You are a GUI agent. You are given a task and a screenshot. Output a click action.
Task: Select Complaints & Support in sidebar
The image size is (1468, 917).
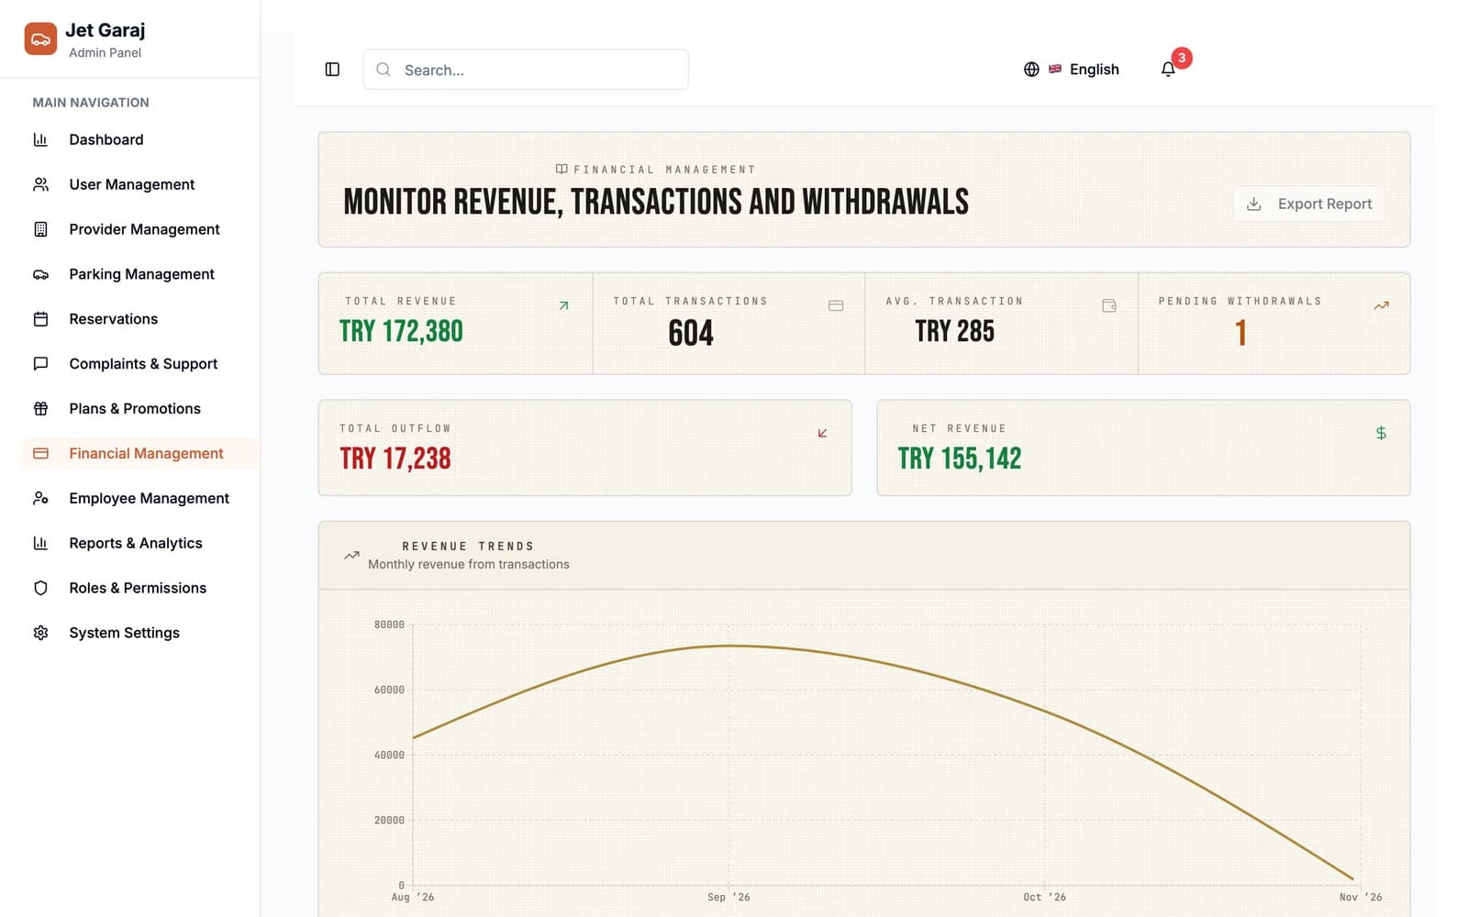click(139, 364)
